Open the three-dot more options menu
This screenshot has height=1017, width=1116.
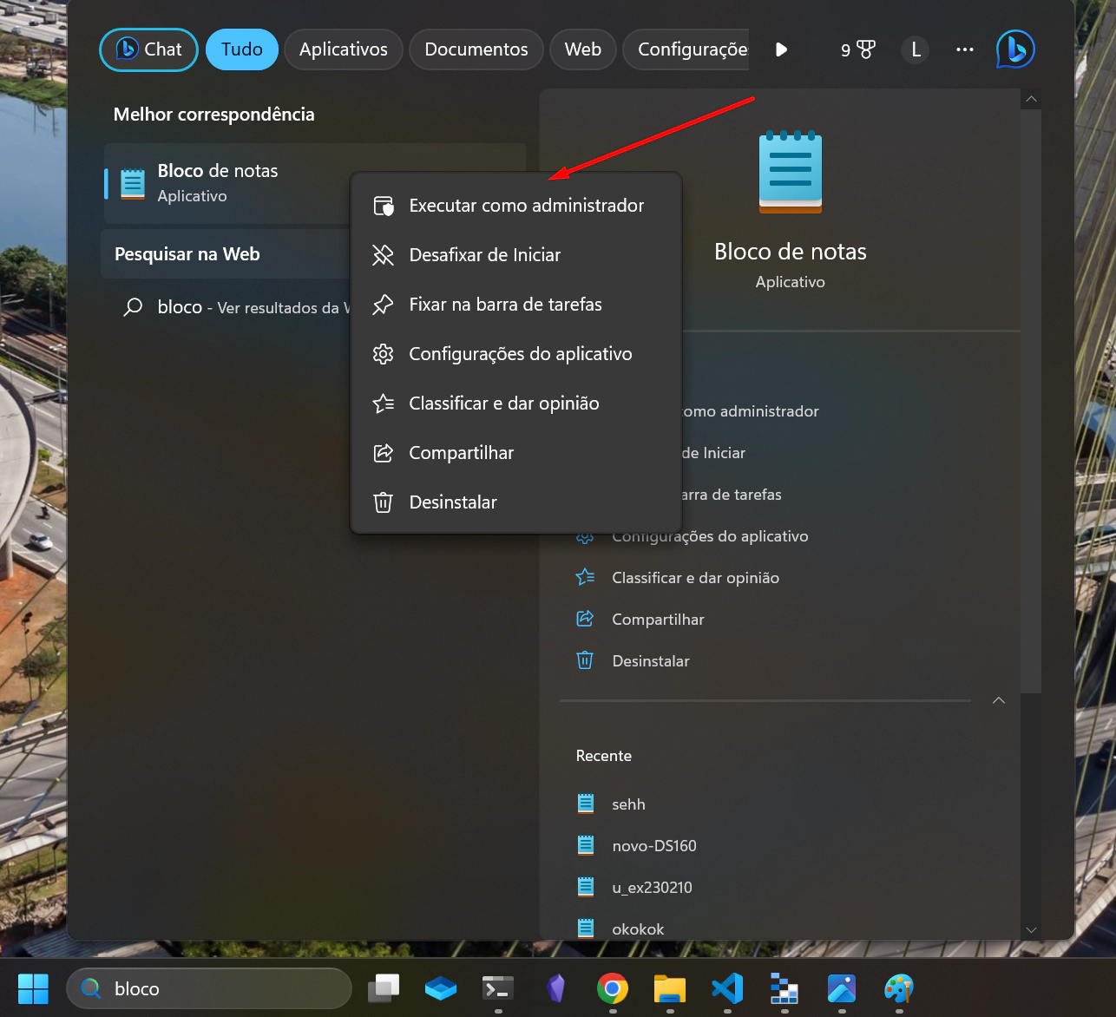click(964, 49)
